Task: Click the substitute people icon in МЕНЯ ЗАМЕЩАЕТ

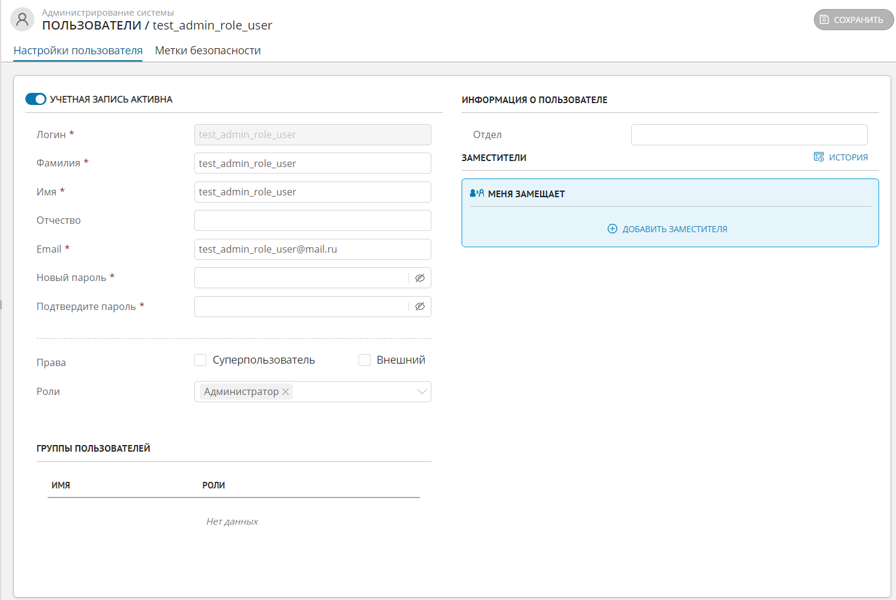Action: pyautogui.click(x=477, y=194)
